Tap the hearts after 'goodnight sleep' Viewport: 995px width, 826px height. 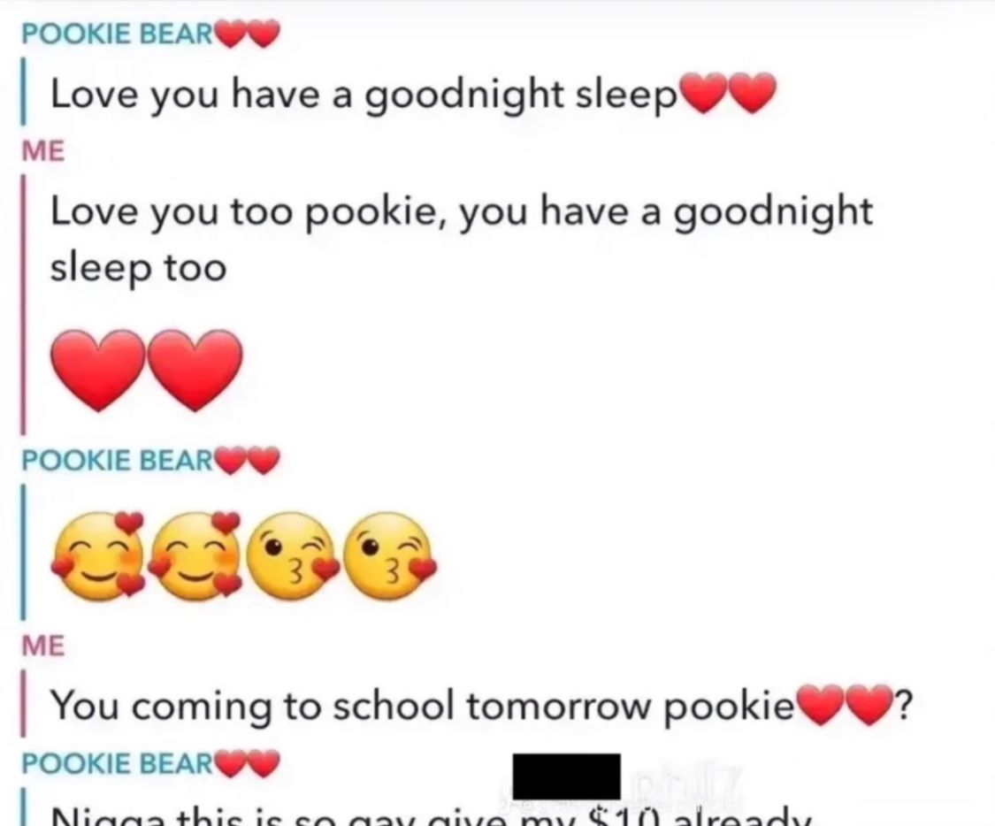point(727,93)
